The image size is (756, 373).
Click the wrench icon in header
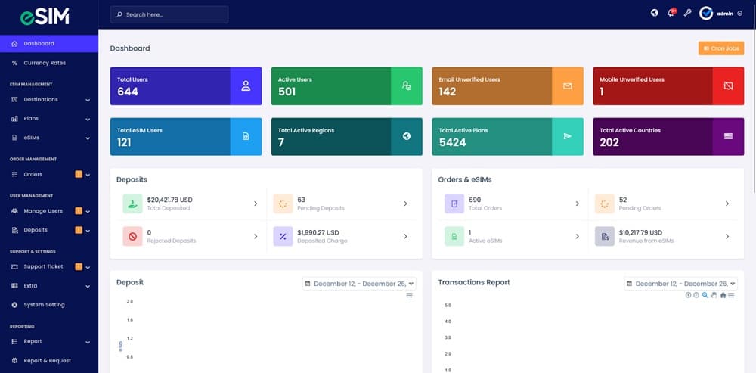(x=687, y=13)
